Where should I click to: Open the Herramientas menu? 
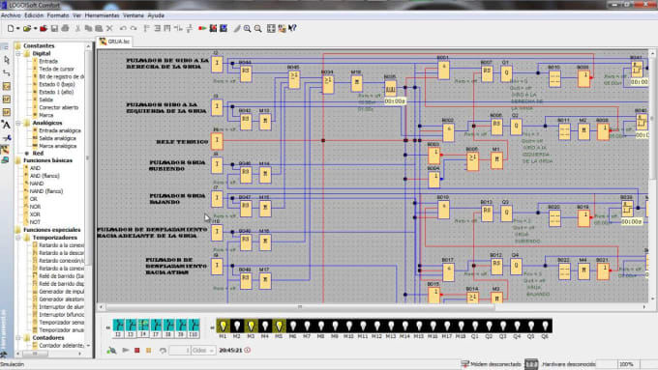[102, 15]
